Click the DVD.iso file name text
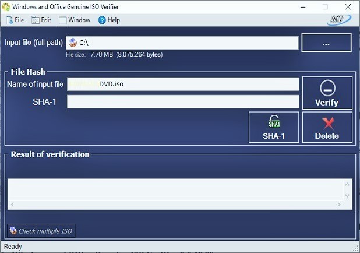This screenshot has width=360, height=253. [x=111, y=84]
